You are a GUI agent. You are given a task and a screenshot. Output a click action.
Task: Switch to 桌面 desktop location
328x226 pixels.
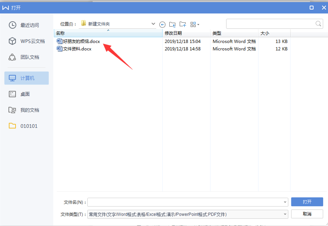tap(19, 94)
